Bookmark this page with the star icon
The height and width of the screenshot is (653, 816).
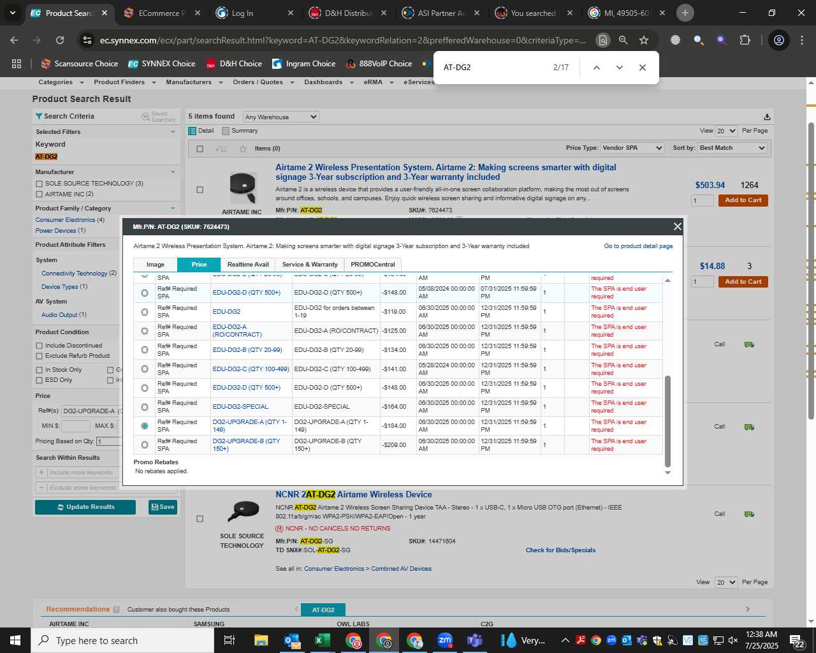point(644,40)
